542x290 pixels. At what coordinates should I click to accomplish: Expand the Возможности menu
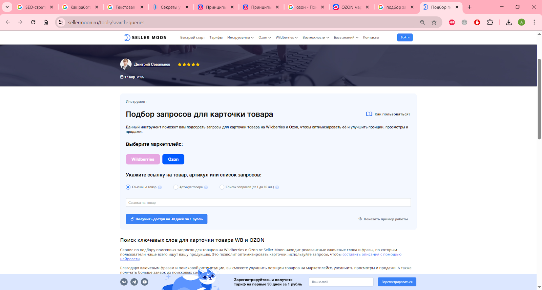point(316,38)
